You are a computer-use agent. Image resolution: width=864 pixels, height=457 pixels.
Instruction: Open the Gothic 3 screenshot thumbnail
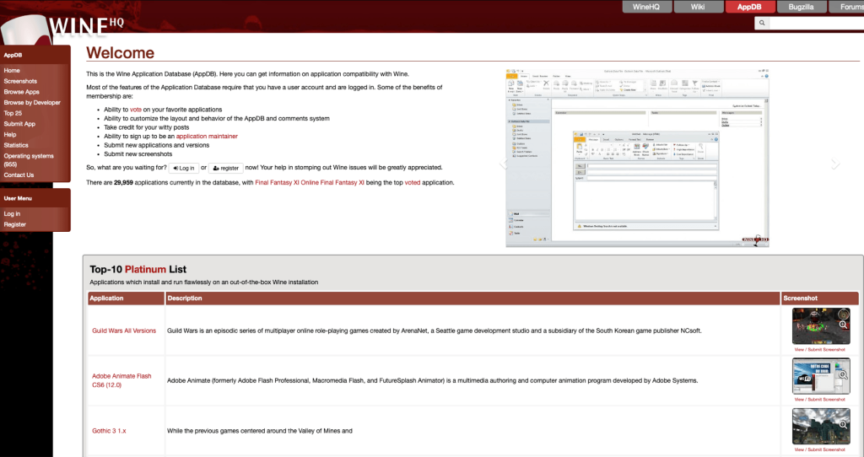click(x=821, y=426)
